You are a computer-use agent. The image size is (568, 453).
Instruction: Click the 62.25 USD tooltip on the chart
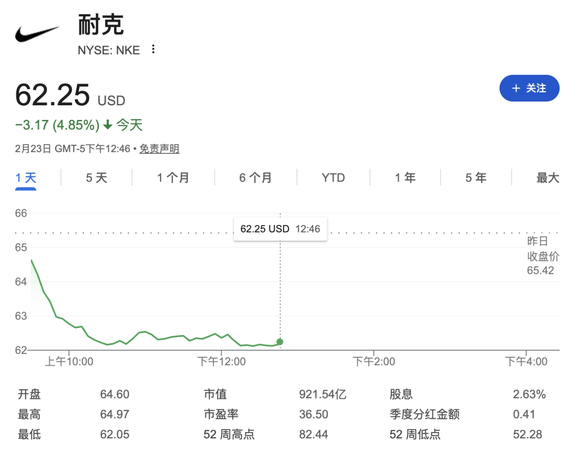pos(280,229)
